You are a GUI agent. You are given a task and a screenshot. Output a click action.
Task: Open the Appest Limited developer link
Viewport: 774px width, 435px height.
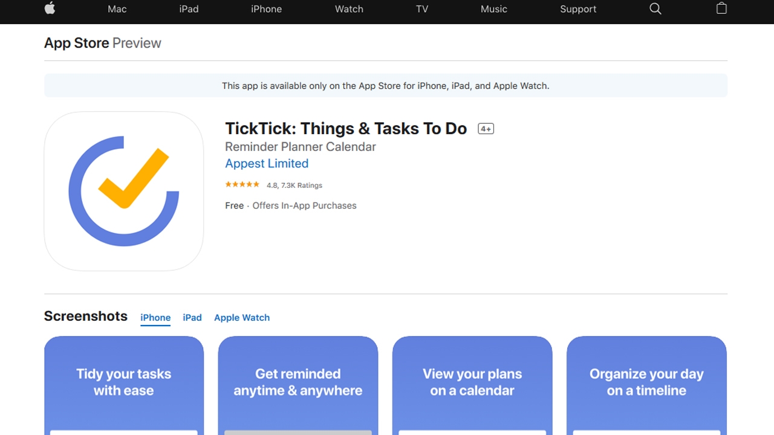[267, 164]
